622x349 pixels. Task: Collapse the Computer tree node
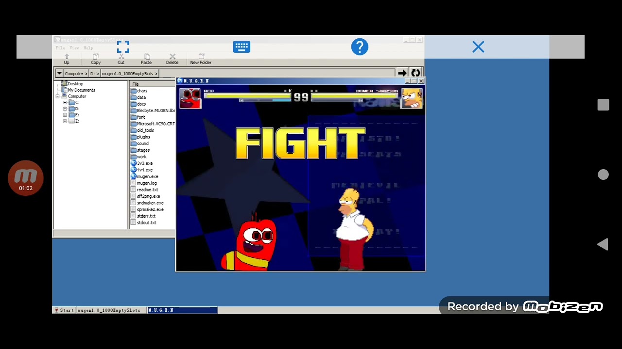click(x=57, y=96)
